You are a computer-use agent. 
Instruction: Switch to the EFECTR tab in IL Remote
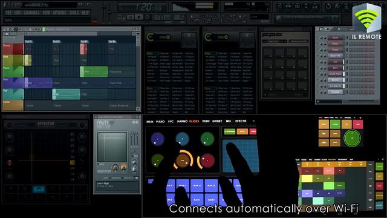(241, 121)
